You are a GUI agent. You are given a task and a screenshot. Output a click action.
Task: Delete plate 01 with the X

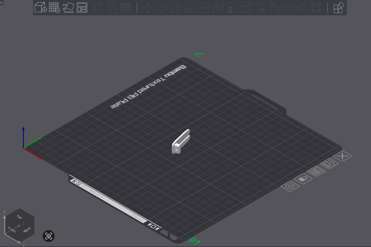[343, 156]
